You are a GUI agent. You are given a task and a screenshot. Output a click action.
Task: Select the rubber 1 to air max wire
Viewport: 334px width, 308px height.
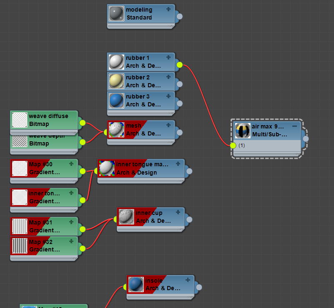206,104
